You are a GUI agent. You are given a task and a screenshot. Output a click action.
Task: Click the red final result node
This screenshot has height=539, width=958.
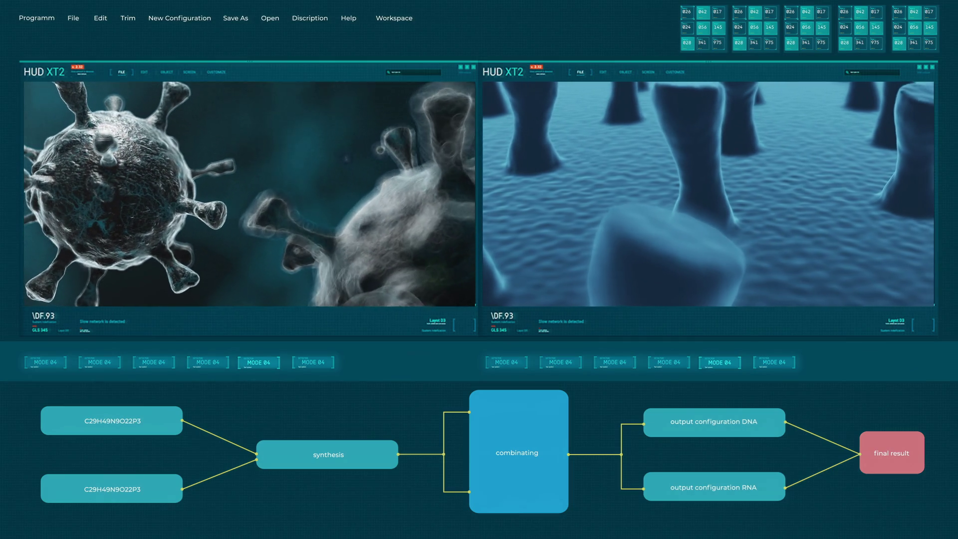(892, 453)
